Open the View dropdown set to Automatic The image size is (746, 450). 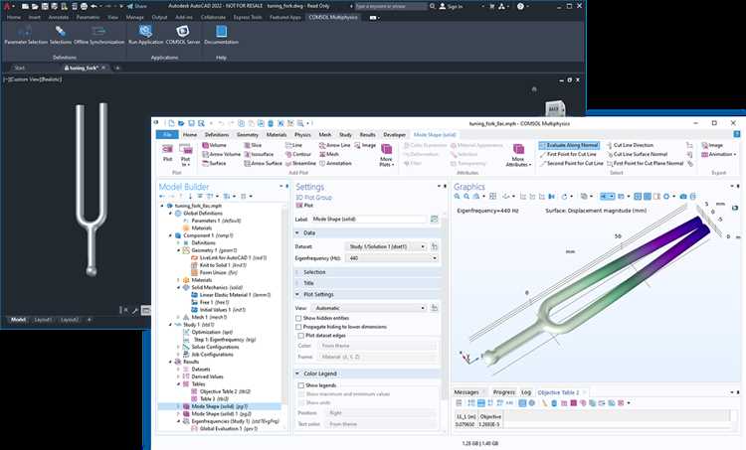click(370, 308)
